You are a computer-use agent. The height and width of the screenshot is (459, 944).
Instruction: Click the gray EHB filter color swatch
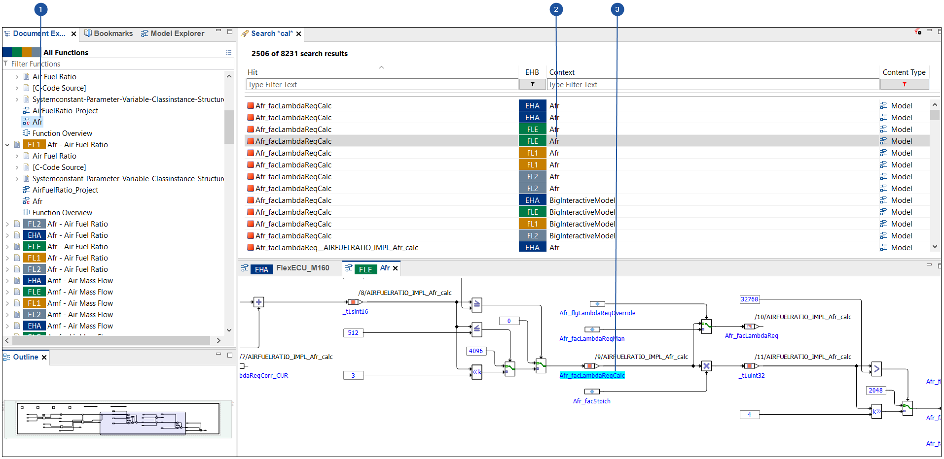coord(36,52)
